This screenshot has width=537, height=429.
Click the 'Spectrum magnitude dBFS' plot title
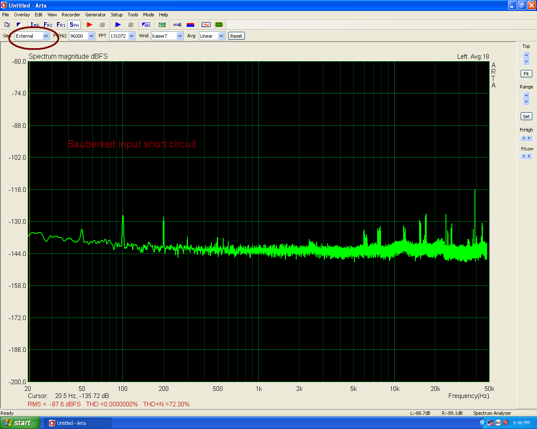68,57
